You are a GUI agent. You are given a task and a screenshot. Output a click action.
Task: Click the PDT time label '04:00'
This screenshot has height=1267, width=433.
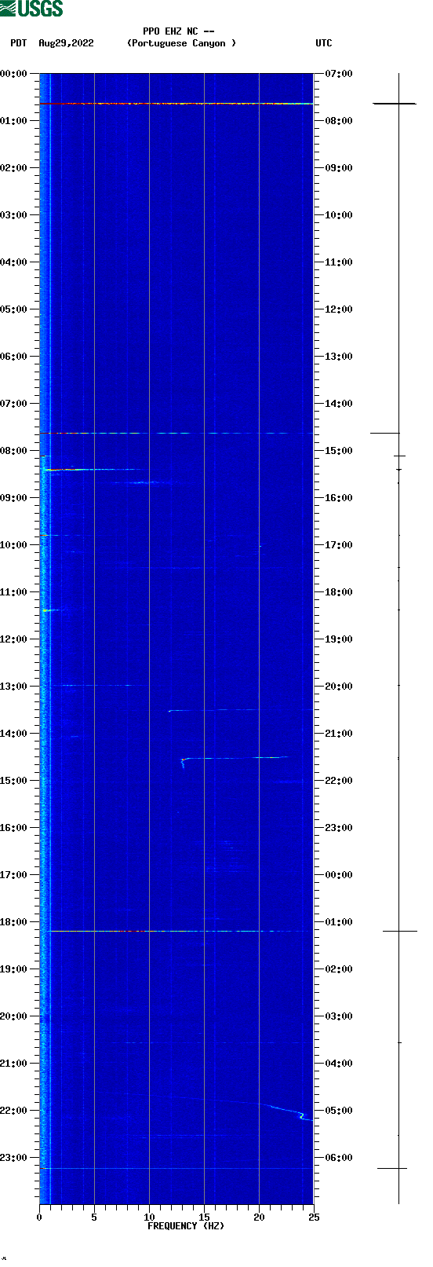point(14,262)
